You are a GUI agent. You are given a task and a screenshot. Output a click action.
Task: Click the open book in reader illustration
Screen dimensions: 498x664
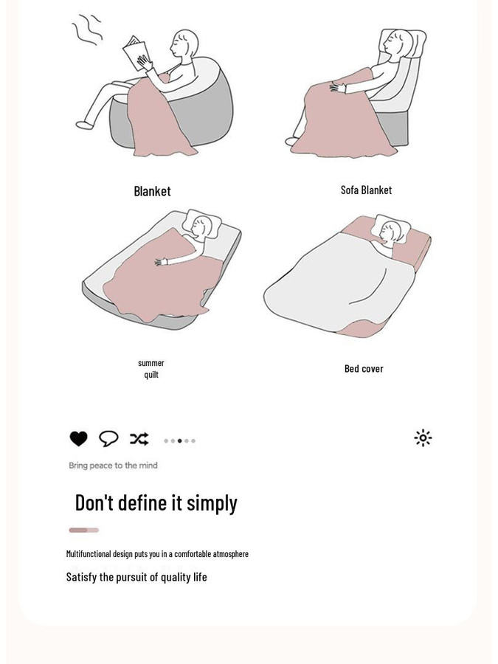(135, 53)
